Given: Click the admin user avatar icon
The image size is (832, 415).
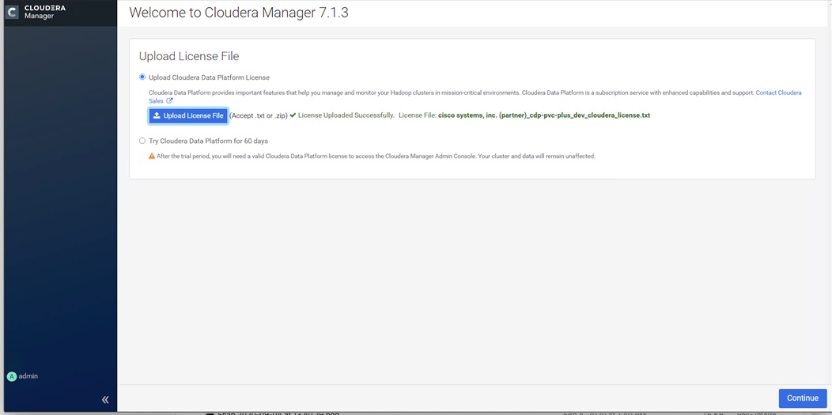Looking at the screenshot, I should [12, 376].
